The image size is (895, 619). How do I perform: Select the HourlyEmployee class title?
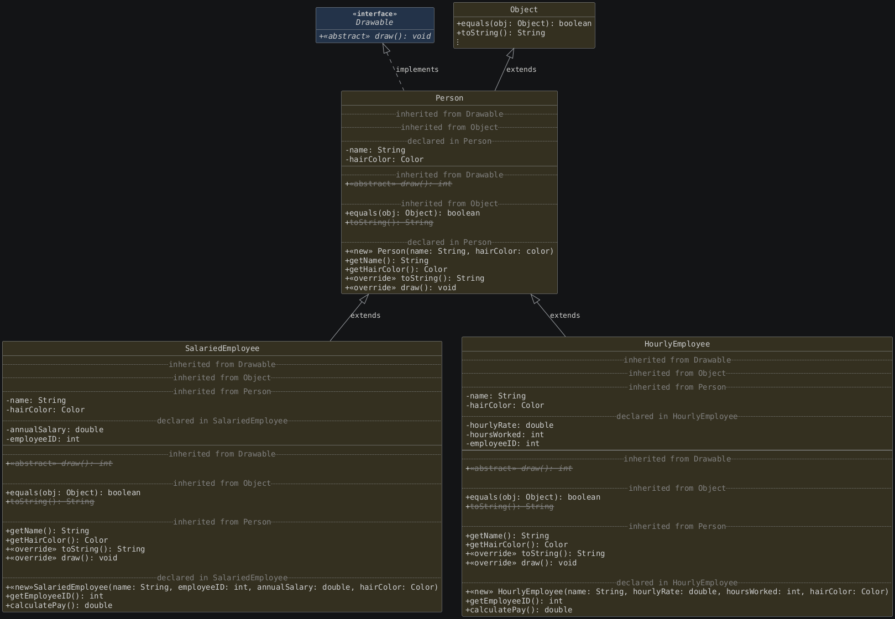677,344
